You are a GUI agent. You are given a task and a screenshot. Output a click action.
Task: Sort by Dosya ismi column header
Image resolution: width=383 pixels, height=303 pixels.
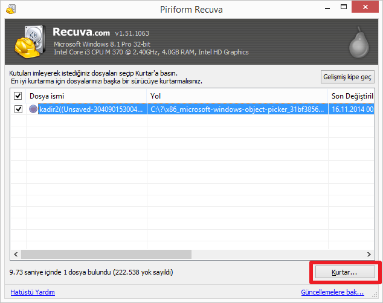86,96
